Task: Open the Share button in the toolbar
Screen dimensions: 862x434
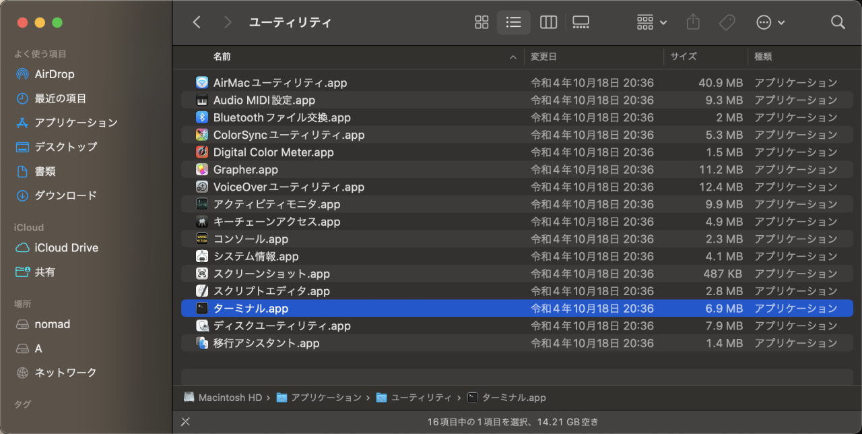Action: [x=693, y=22]
